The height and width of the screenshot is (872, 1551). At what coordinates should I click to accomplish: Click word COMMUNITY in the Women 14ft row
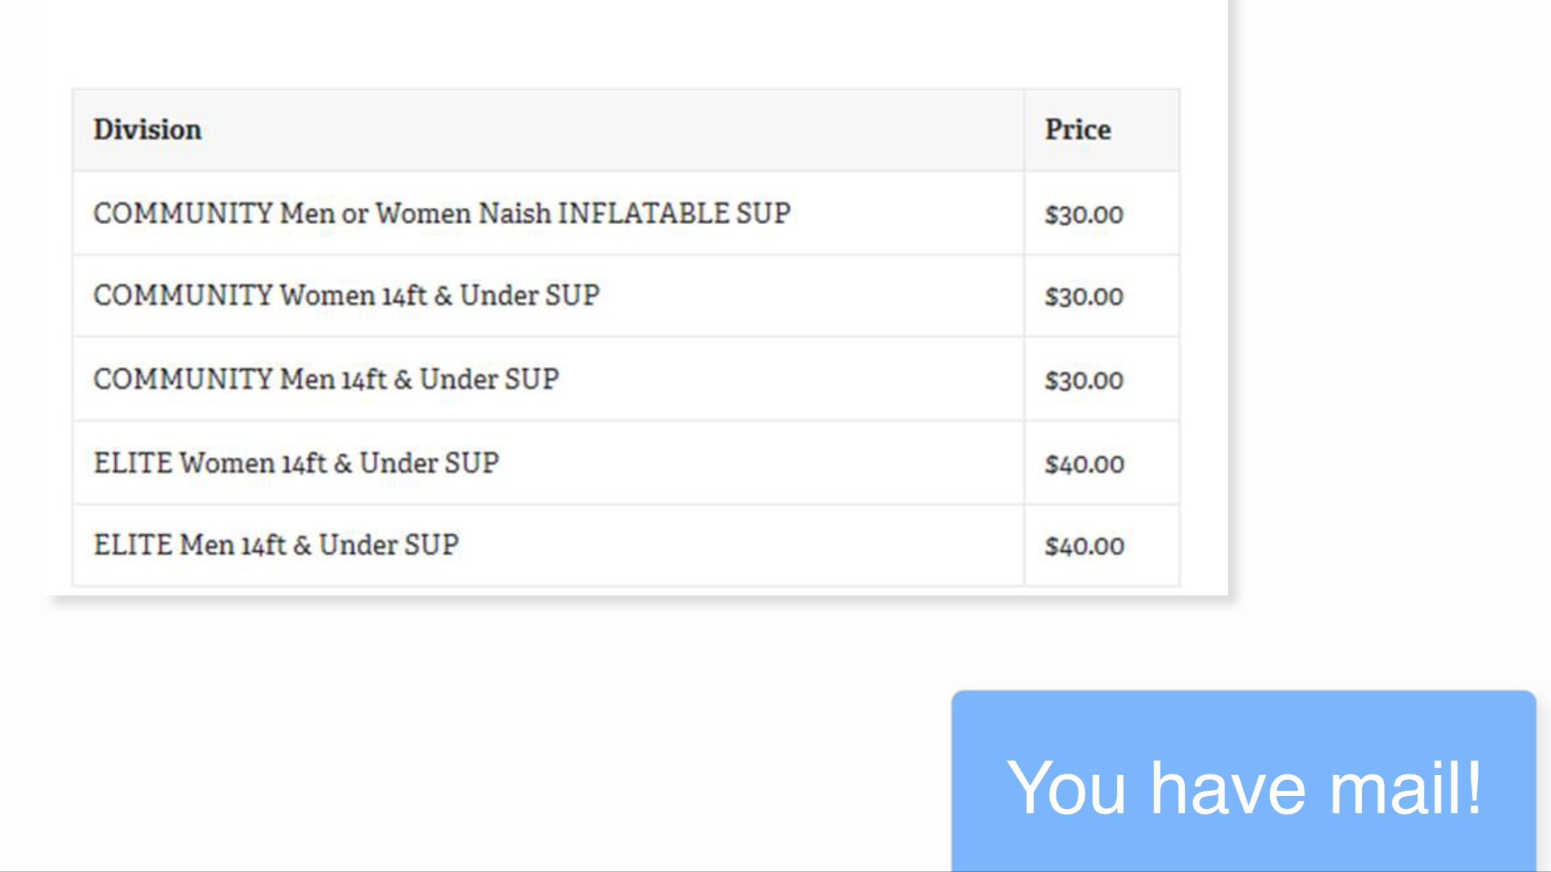click(x=183, y=296)
